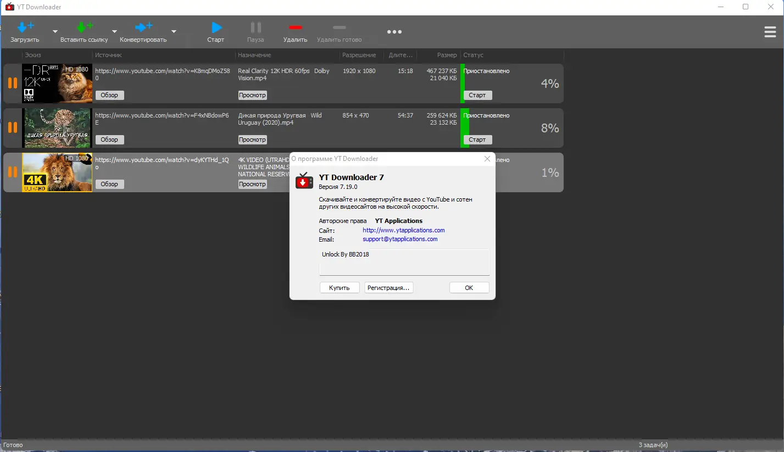
Task: Click the Unlock By BB2018 registration input field
Action: click(x=404, y=263)
